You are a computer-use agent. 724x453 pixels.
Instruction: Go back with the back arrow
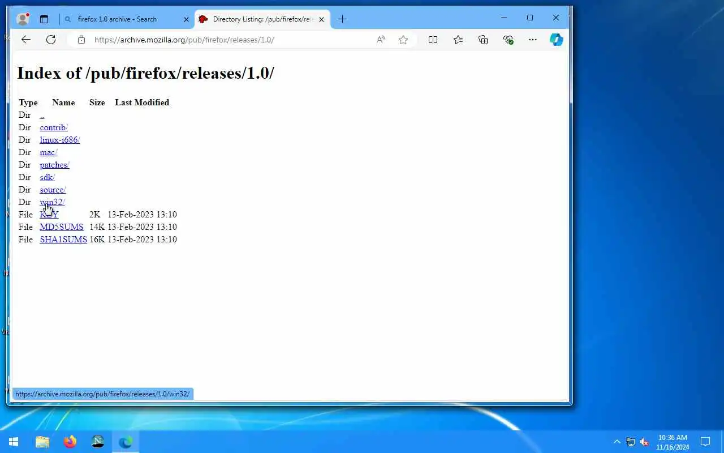coord(26,40)
